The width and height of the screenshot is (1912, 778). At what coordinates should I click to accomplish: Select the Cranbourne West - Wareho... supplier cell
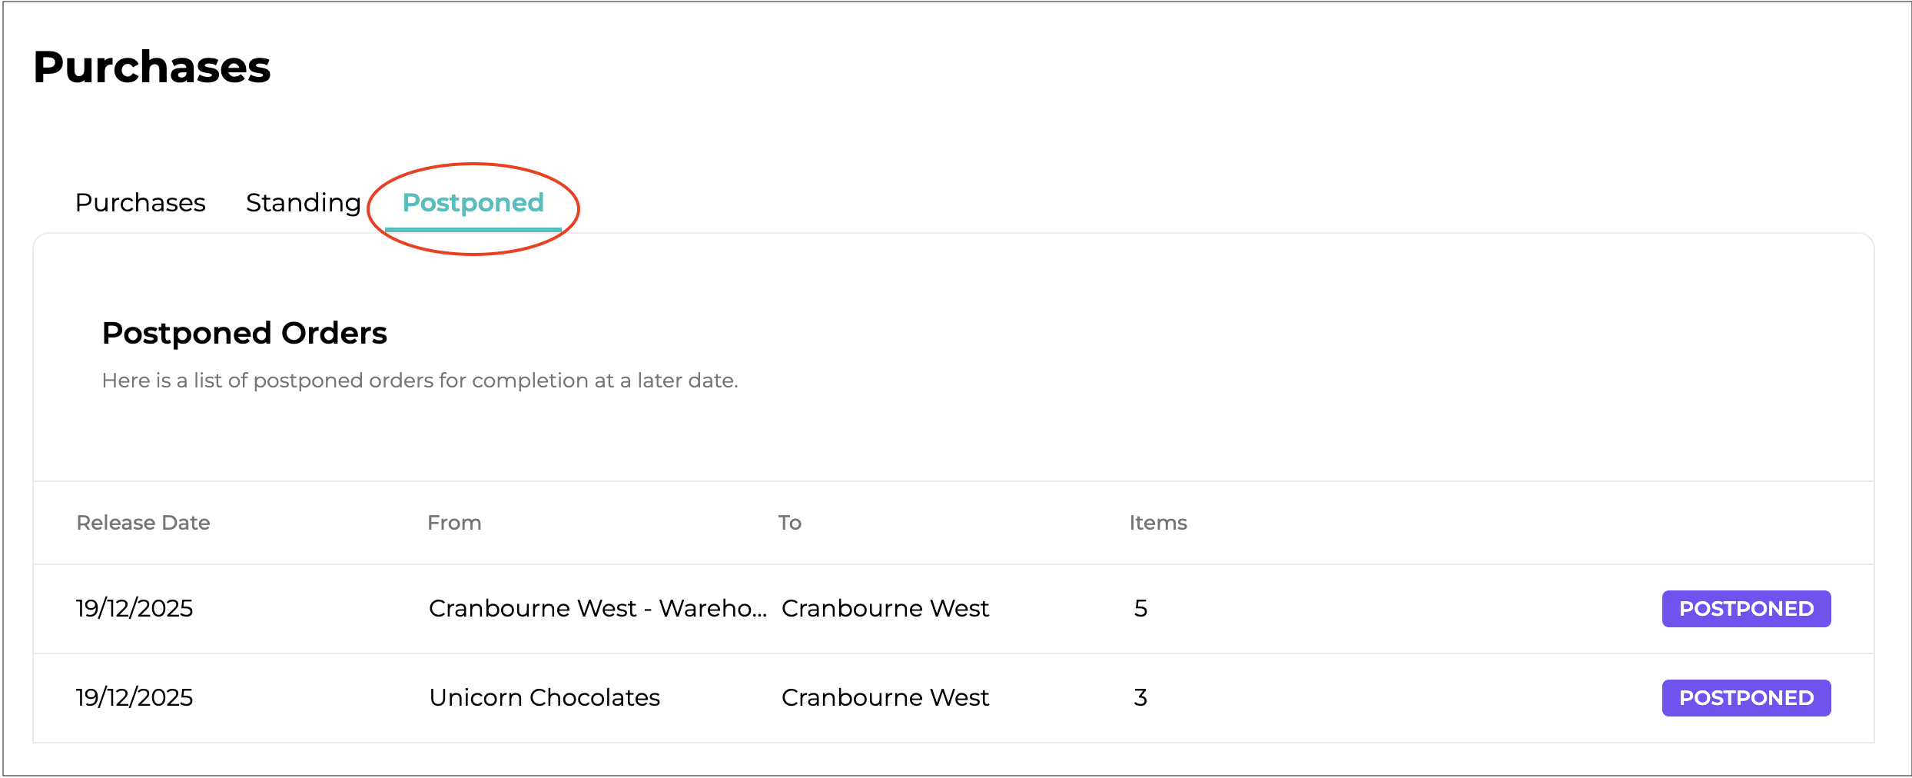click(597, 609)
